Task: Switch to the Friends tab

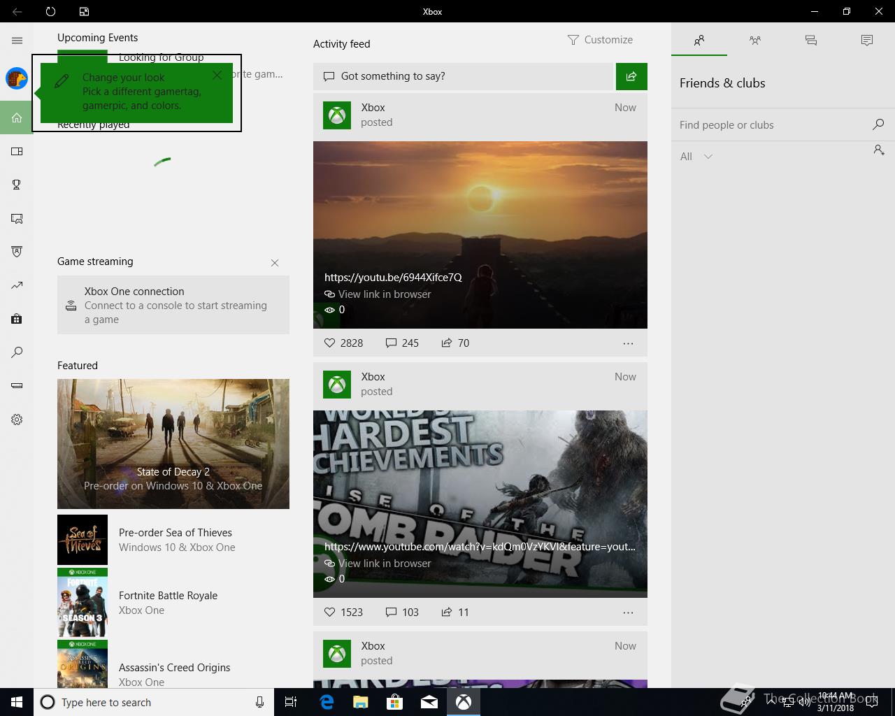Action: tap(699, 41)
